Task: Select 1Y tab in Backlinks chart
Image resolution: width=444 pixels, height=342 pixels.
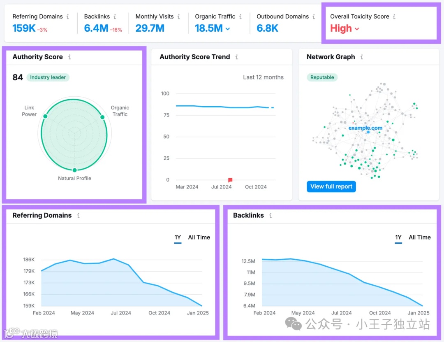Action: tap(398, 237)
